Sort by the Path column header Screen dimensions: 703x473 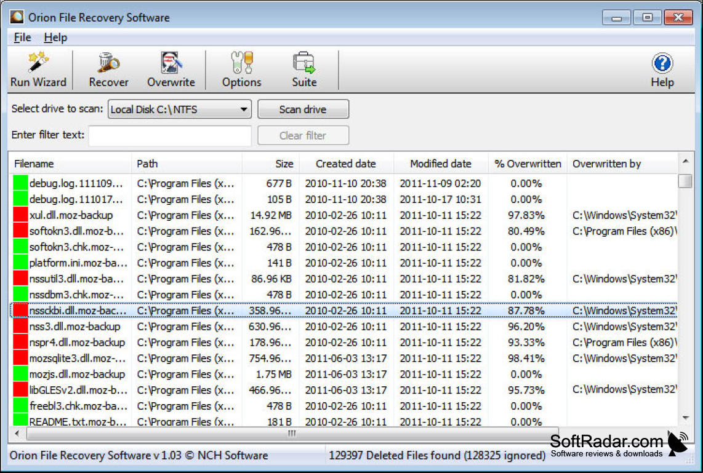[187, 164]
